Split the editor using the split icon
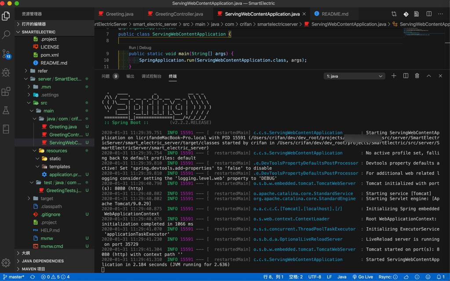 click(428, 14)
